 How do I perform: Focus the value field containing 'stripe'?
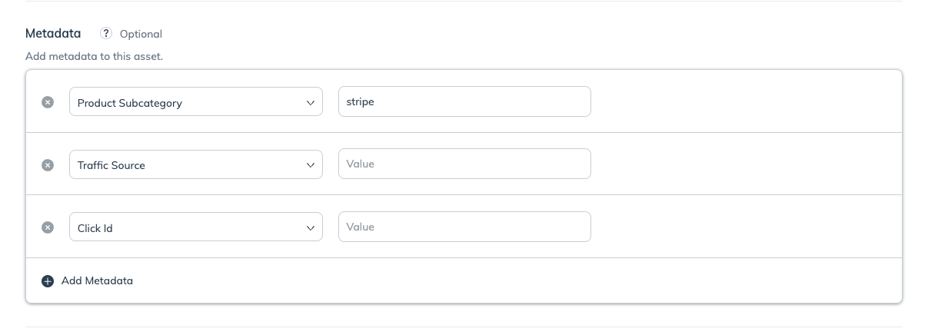click(x=464, y=101)
